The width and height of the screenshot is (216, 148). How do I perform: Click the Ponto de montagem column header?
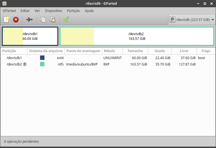[x=83, y=51]
